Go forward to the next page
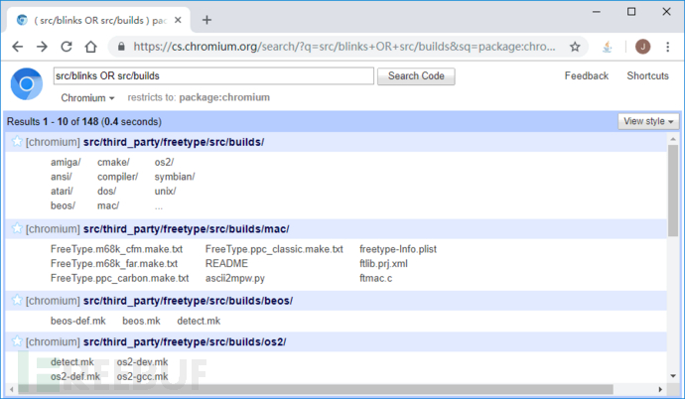 [x=42, y=47]
